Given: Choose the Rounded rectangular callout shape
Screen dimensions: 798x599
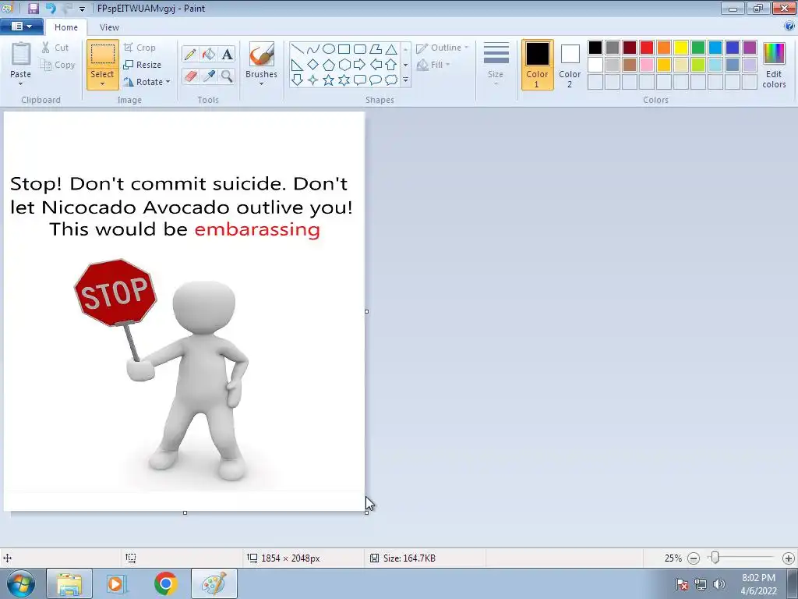Looking at the screenshot, I should (x=360, y=80).
